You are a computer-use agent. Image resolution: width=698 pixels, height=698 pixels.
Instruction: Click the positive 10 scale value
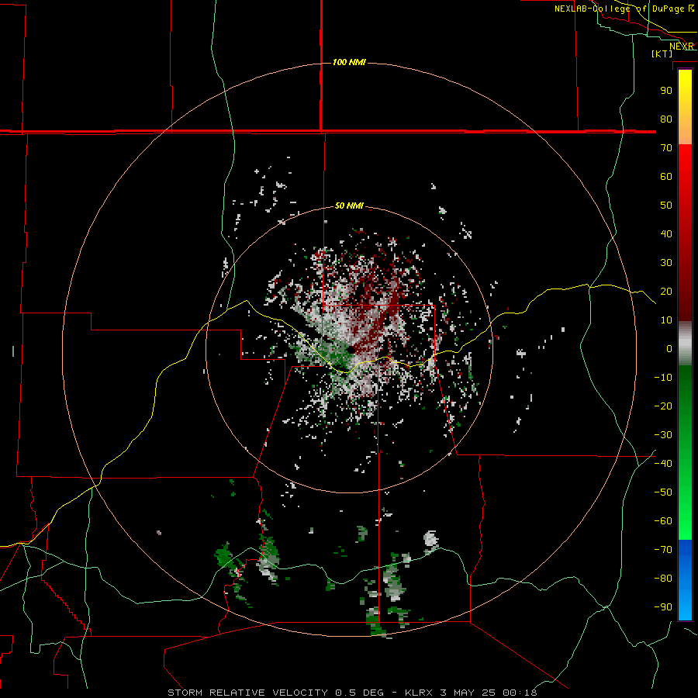(x=666, y=320)
